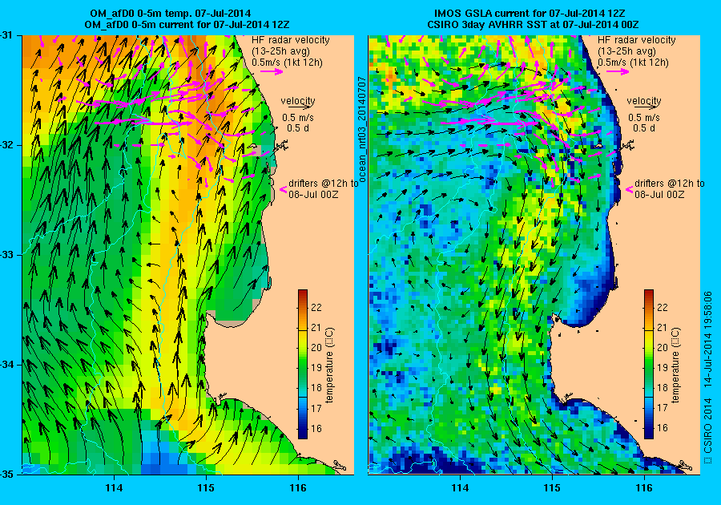
Task: Click the 19 tick label on right color bar
Action: [x=663, y=367]
